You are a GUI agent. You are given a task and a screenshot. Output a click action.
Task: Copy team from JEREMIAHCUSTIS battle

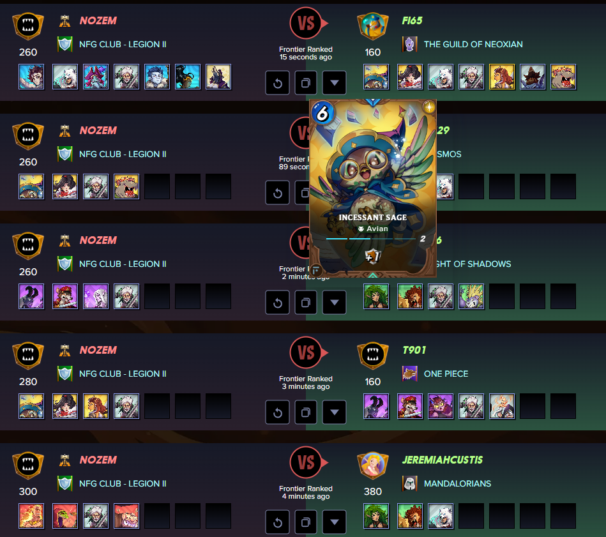coord(306,522)
